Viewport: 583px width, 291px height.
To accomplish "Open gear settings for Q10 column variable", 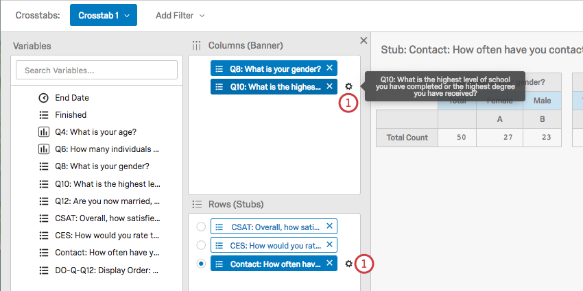I will point(349,86).
